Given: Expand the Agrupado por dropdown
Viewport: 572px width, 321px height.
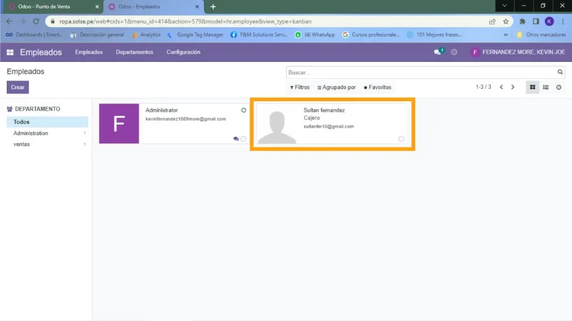Looking at the screenshot, I should click(336, 88).
